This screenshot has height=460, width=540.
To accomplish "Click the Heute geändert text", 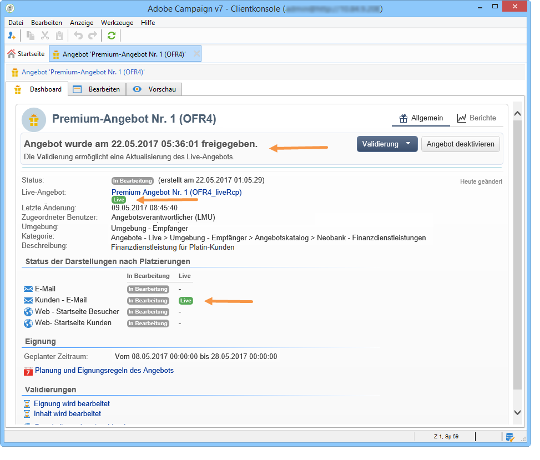I will coord(481,181).
